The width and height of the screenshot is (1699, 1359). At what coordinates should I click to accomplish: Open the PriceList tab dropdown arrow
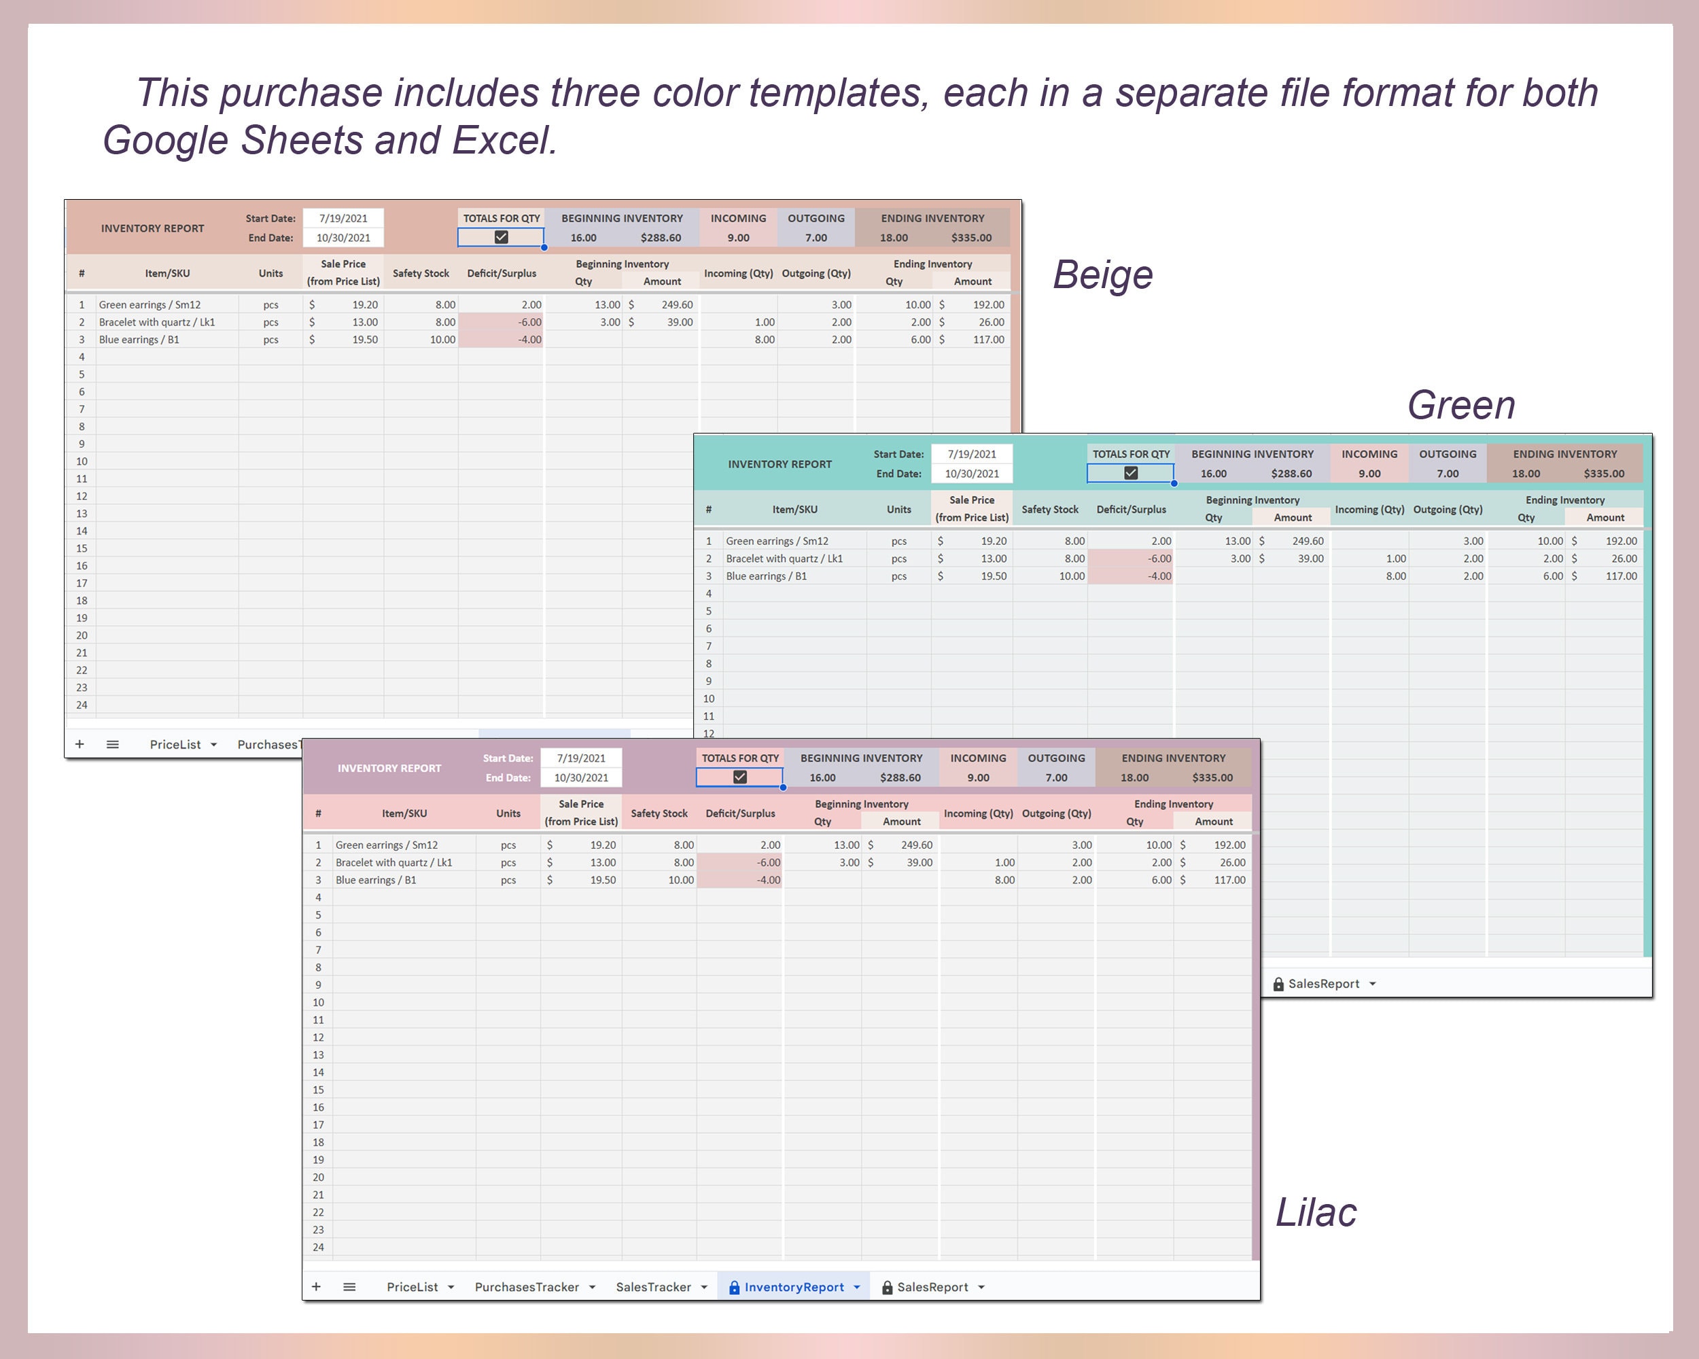tap(451, 1286)
